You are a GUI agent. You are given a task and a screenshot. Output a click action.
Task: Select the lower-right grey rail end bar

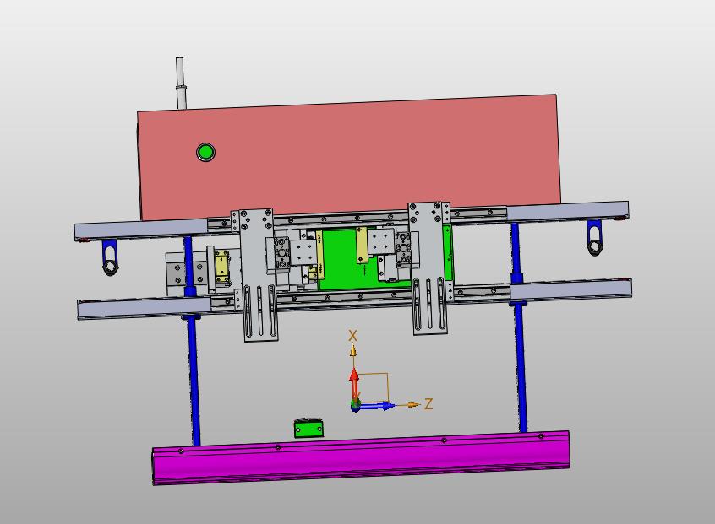coord(571,289)
